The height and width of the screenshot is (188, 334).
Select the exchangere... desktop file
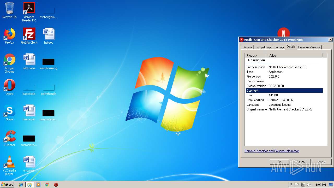pyautogui.click(x=49, y=10)
